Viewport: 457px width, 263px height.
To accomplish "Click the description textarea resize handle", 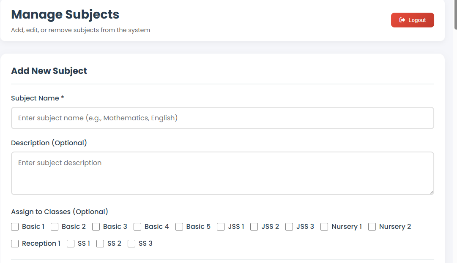I will click(431, 192).
